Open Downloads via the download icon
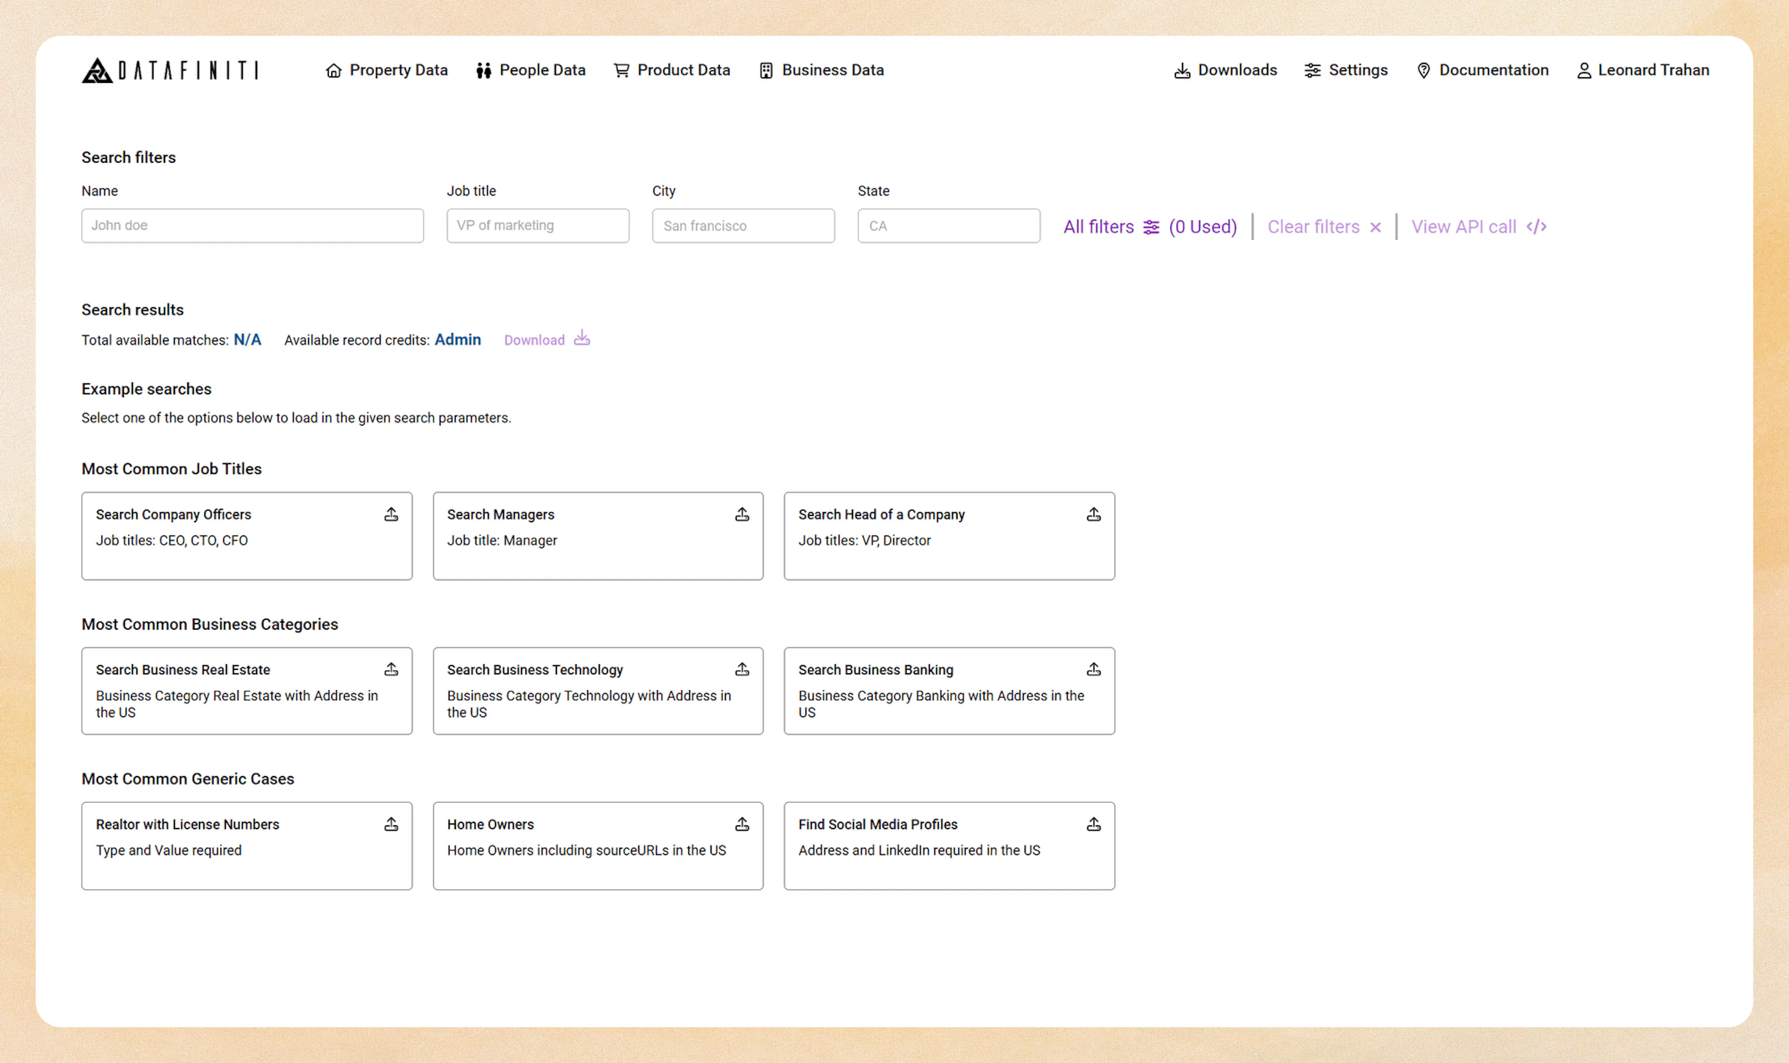 pos(1181,69)
